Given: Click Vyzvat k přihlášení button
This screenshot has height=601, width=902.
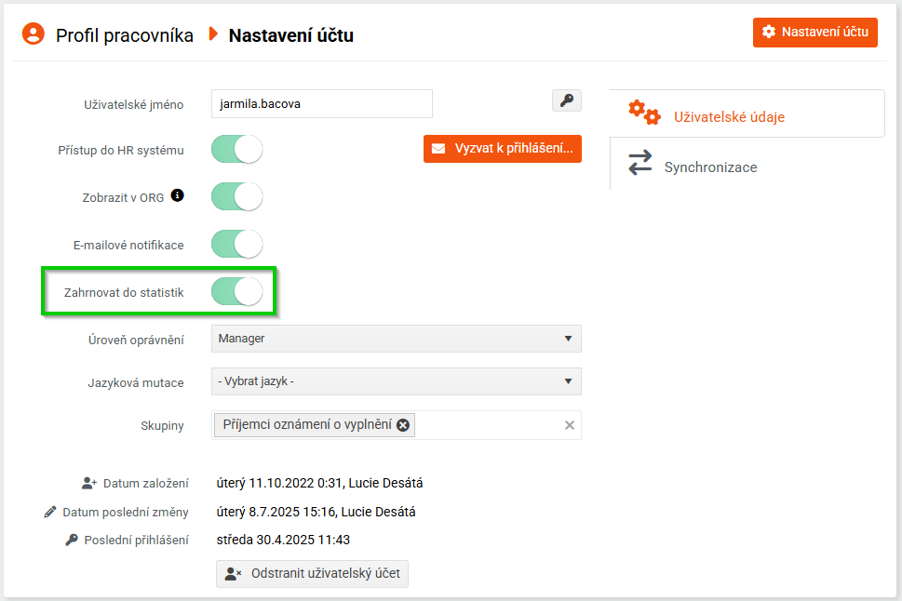Looking at the screenshot, I should 503,149.
